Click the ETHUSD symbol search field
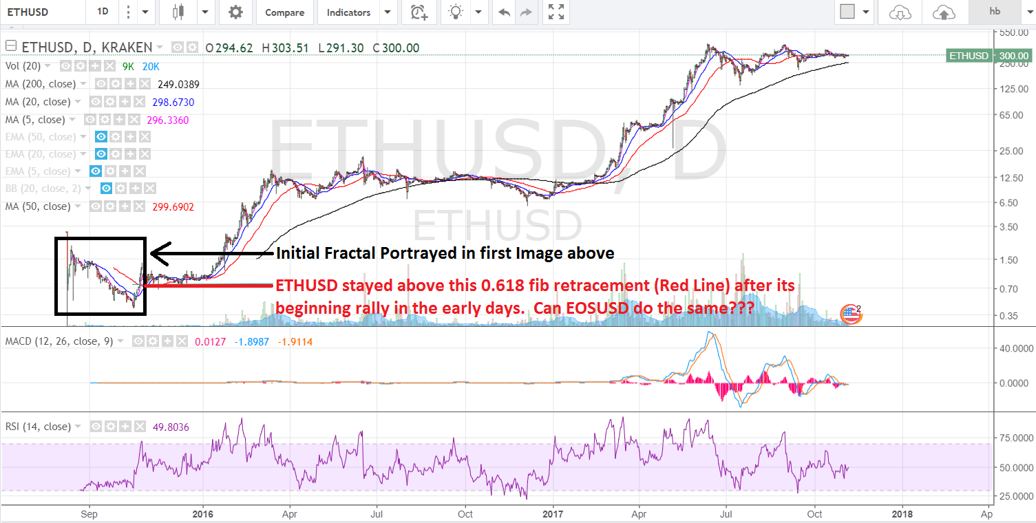1036x523 pixels. (41, 12)
